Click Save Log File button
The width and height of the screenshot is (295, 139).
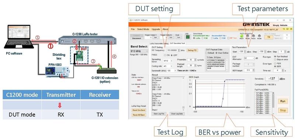tap(159, 114)
